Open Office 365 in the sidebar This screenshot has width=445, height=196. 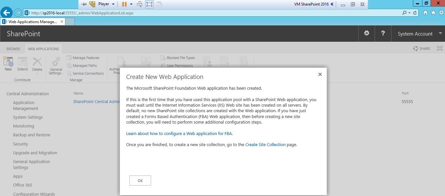[23, 185]
